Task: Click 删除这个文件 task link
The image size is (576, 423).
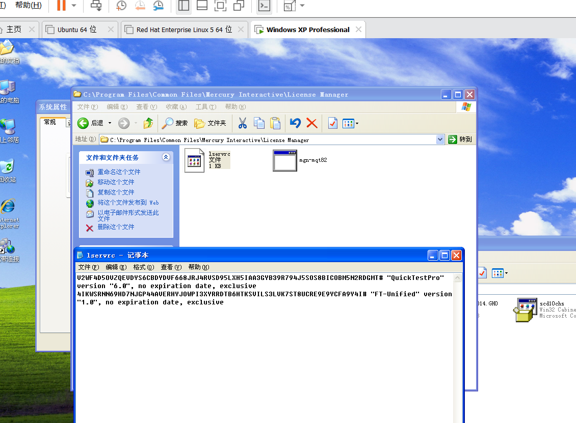Action: [x=116, y=227]
